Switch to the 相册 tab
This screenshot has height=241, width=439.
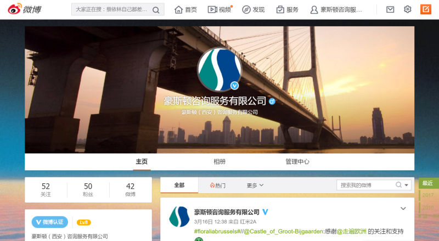219,161
